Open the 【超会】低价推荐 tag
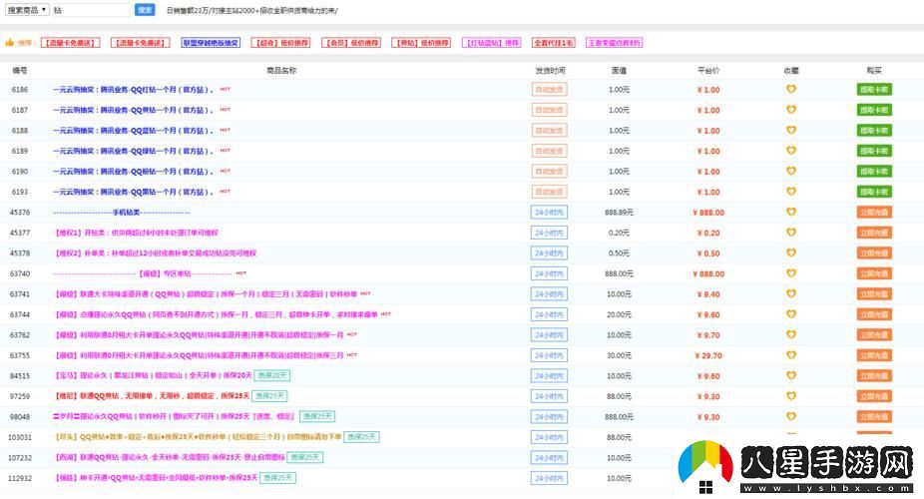Image resolution: width=924 pixels, height=499 pixels. [x=280, y=43]
